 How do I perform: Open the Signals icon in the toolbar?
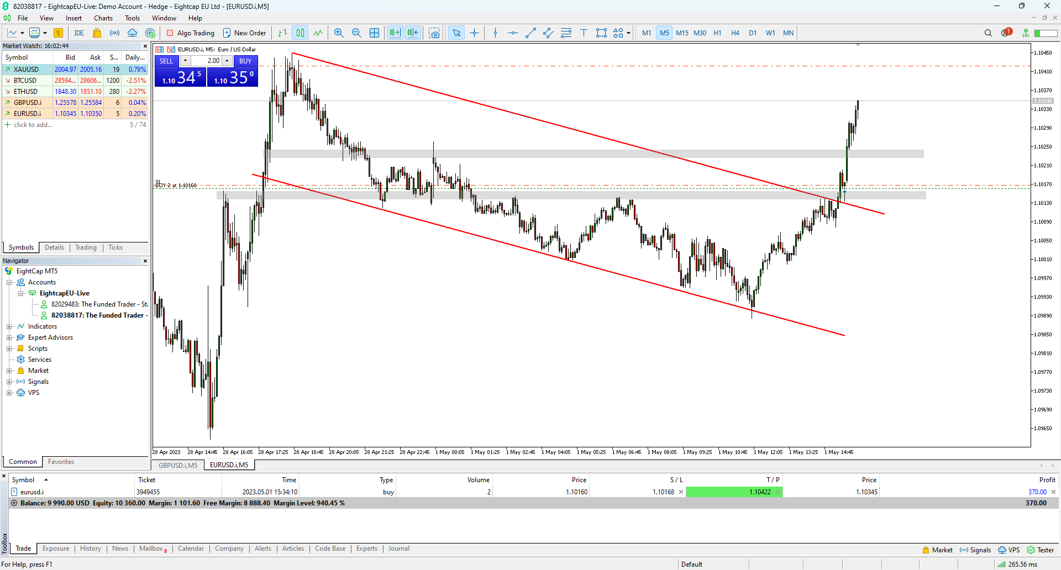point(115,33)
